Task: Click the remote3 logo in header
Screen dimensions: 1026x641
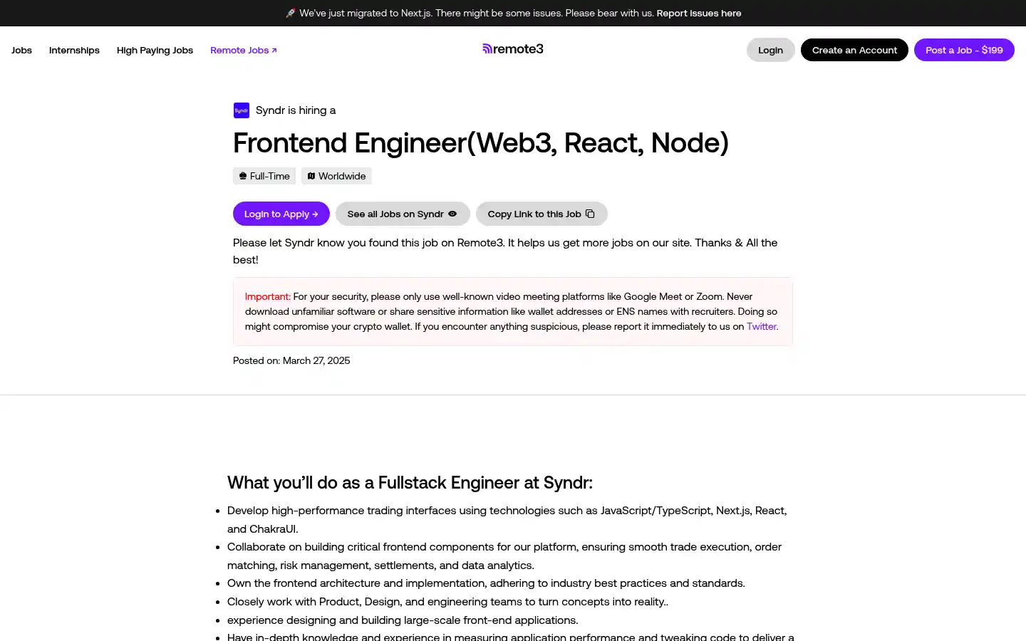Action: click(x=513, y=49)
